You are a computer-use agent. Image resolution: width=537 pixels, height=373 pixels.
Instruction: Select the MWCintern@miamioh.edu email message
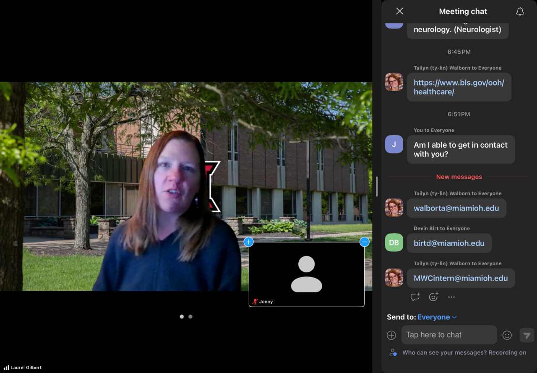pos(461,278)
